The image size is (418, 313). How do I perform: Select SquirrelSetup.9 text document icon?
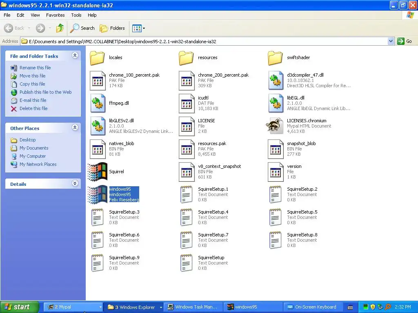click(97, 263)
